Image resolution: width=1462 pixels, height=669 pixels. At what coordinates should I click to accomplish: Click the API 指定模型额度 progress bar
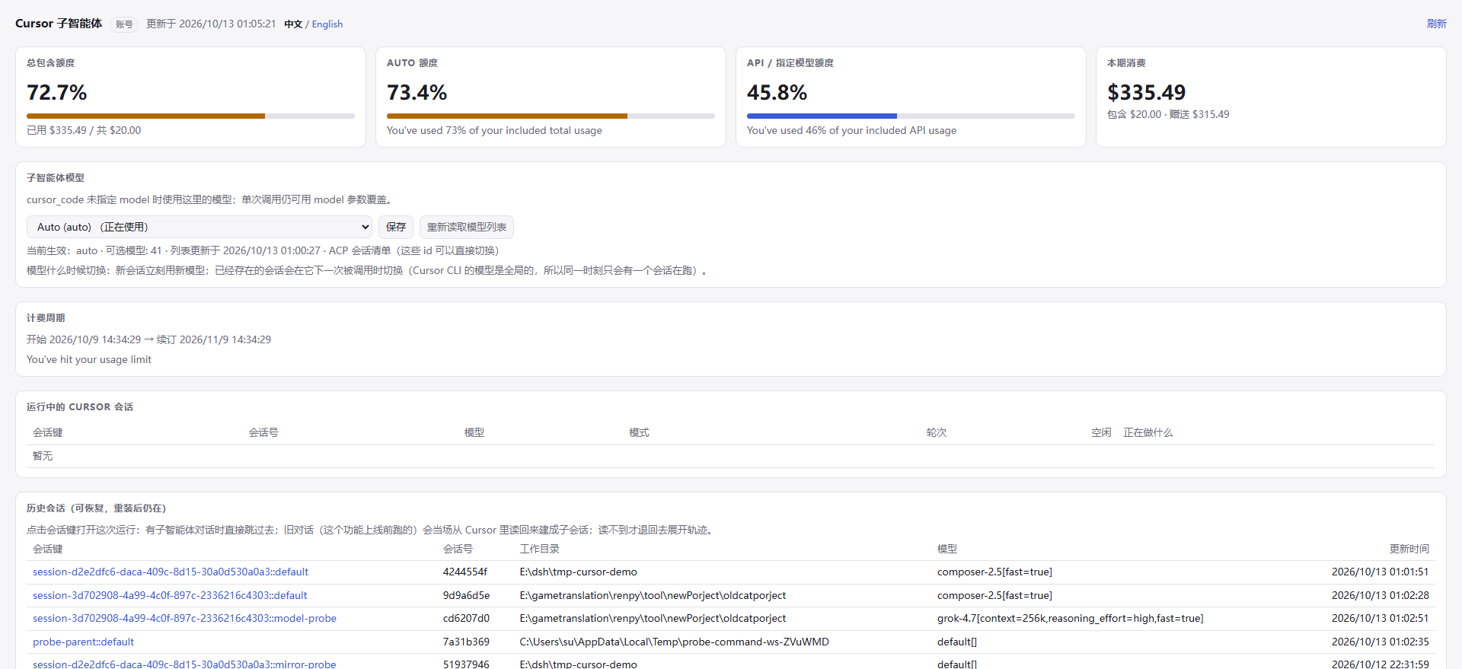(911, 116)
